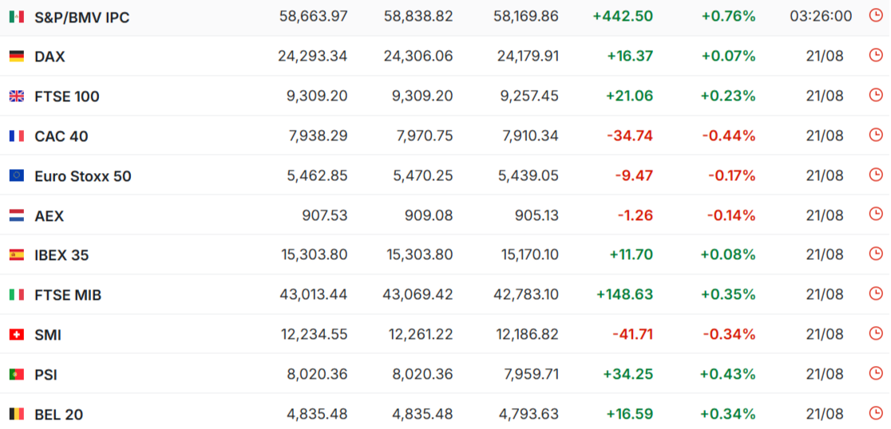Open the FTSE 100 index link
This screenshot has height=429, width=891.
pos(67,97)
